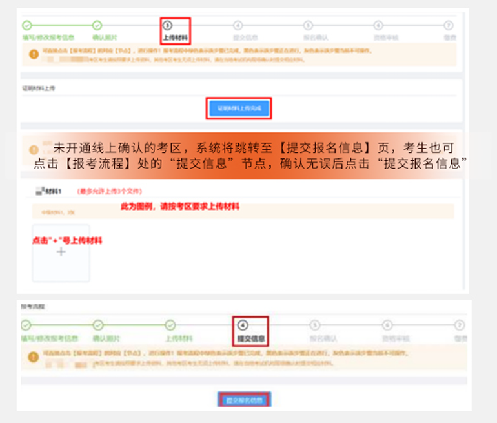Click step 4 提交信息 circle in lower flow
The image size is (497, 423).
(243, 325)
